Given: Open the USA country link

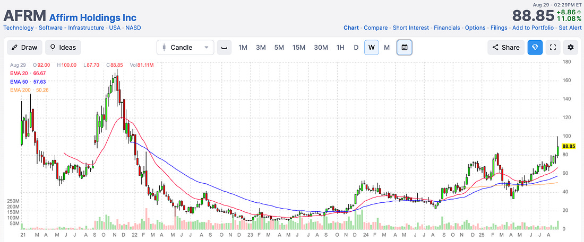Looking at the screenshot, I should (x=115, y=28).
